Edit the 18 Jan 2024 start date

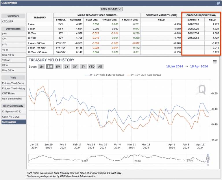(175, 66)
